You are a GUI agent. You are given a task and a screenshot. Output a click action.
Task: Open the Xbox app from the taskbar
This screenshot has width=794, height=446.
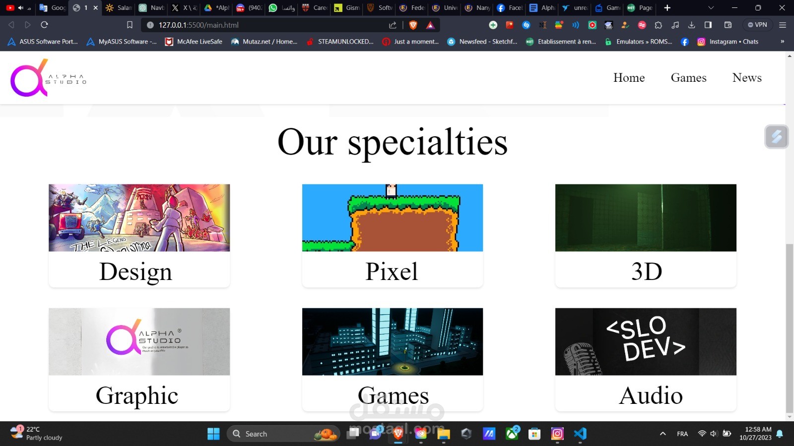[512, 434]
